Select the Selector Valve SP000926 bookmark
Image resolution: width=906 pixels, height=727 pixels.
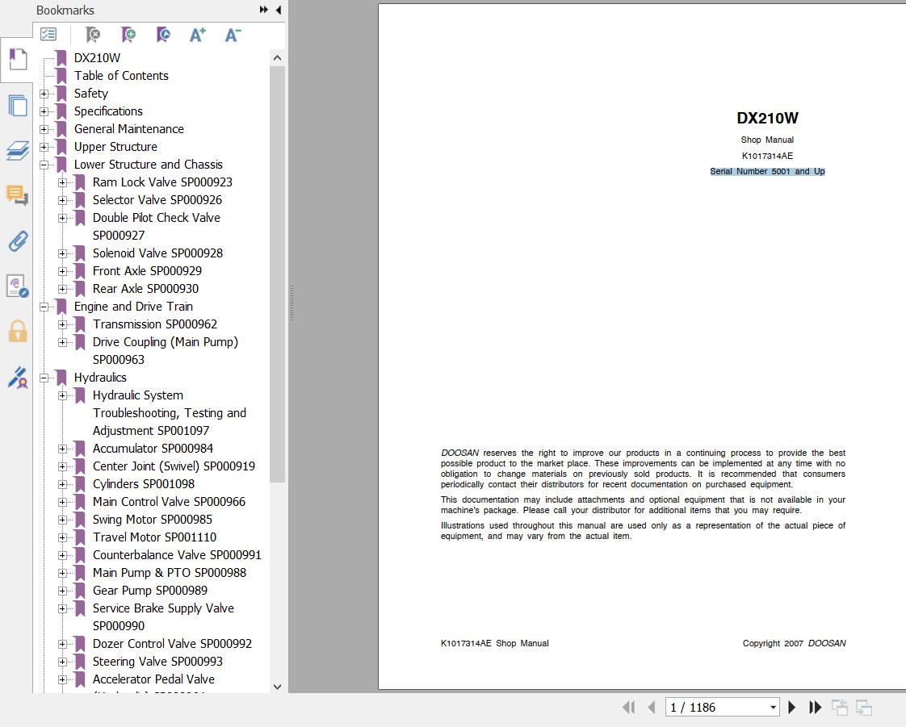[x=157, y=200]
